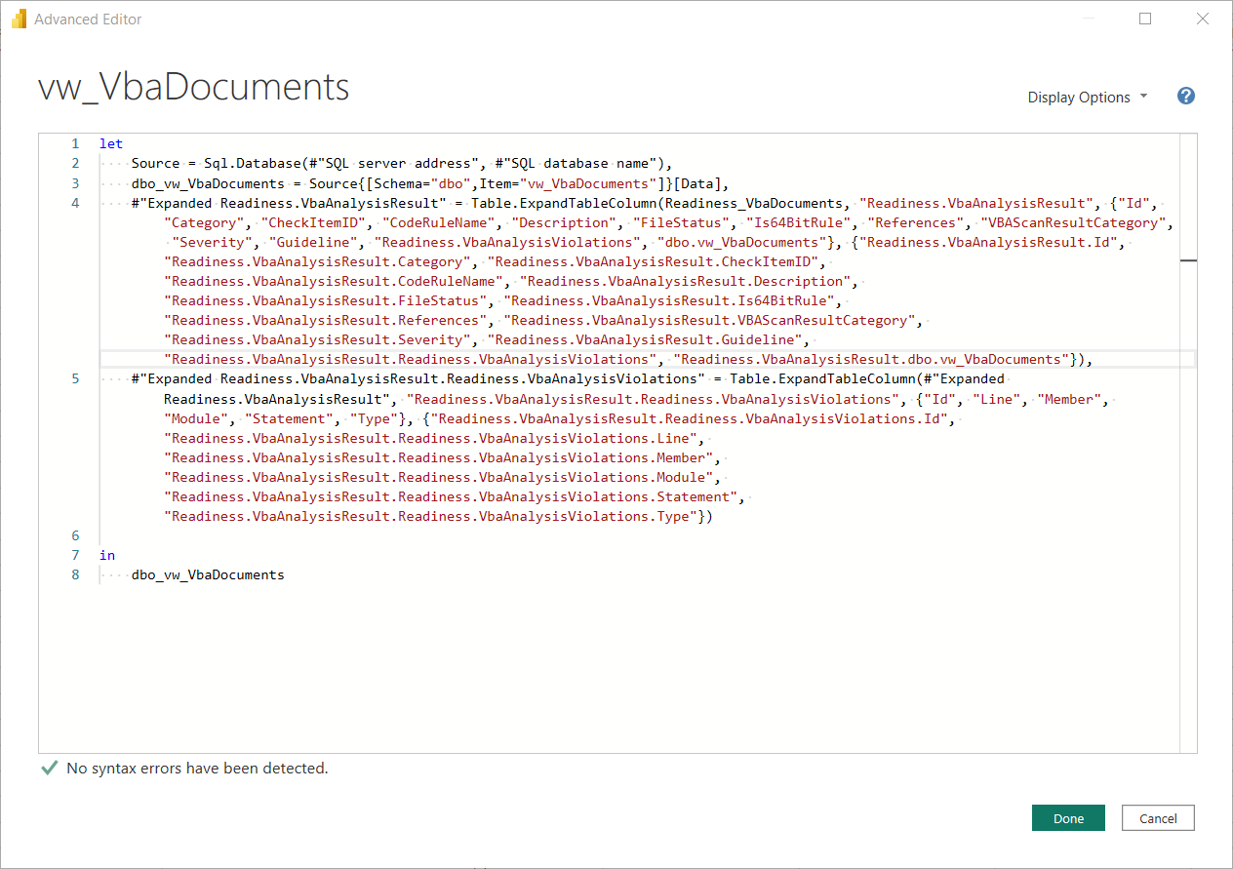
Task: Click 'No syntax errors have been detected' message
Action: (197, 769)
